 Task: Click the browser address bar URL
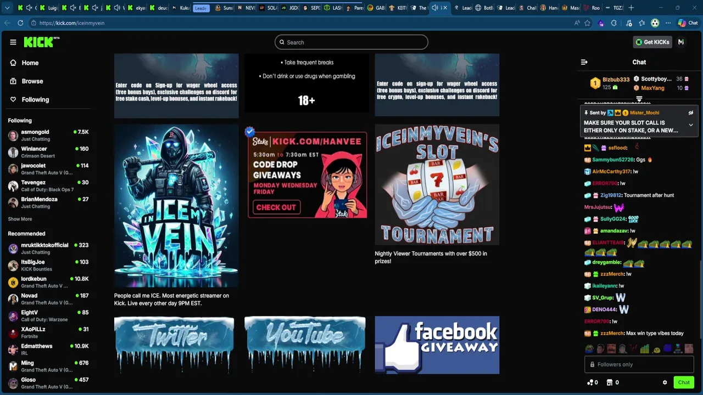click(x=72, y=23)
